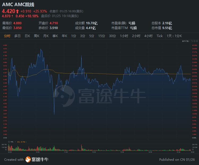Image resolution: width=199 pixels, height=165 pixels.
Task: Click the 富途牛牛 logo in the footer
Action: [x=37, y=159]
